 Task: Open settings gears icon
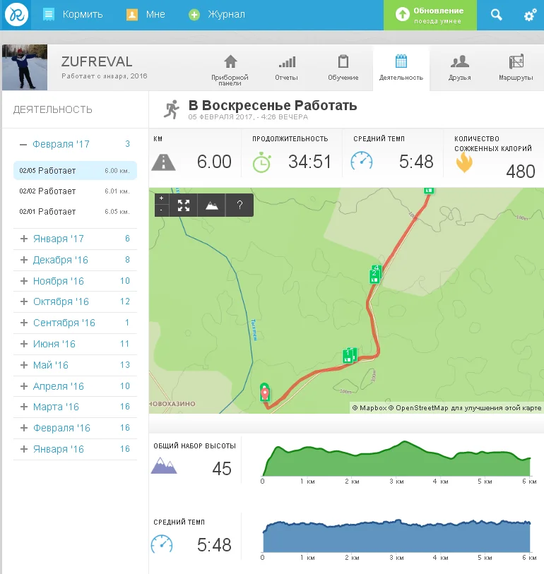[530, 15]
